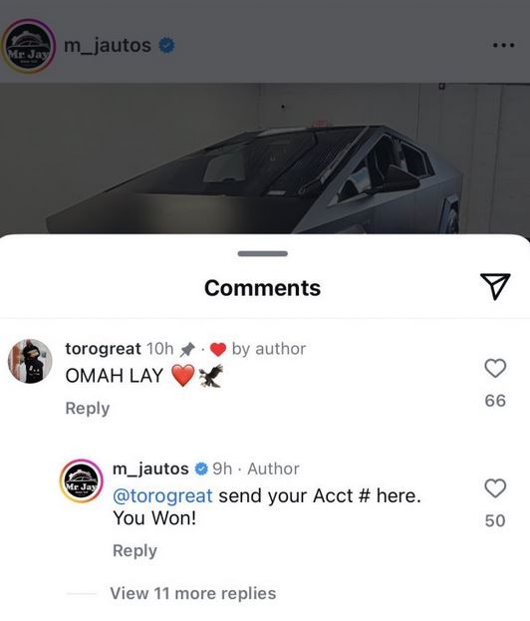Tap the comments sheet drag handle
This screenshot has height=621, width=530.
[263, 253]
